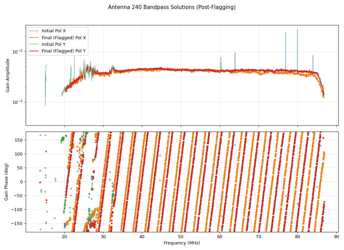344x250 pixels.
Task: Click the 10⁻² tick label on amplitude axis
Action: 18,52
